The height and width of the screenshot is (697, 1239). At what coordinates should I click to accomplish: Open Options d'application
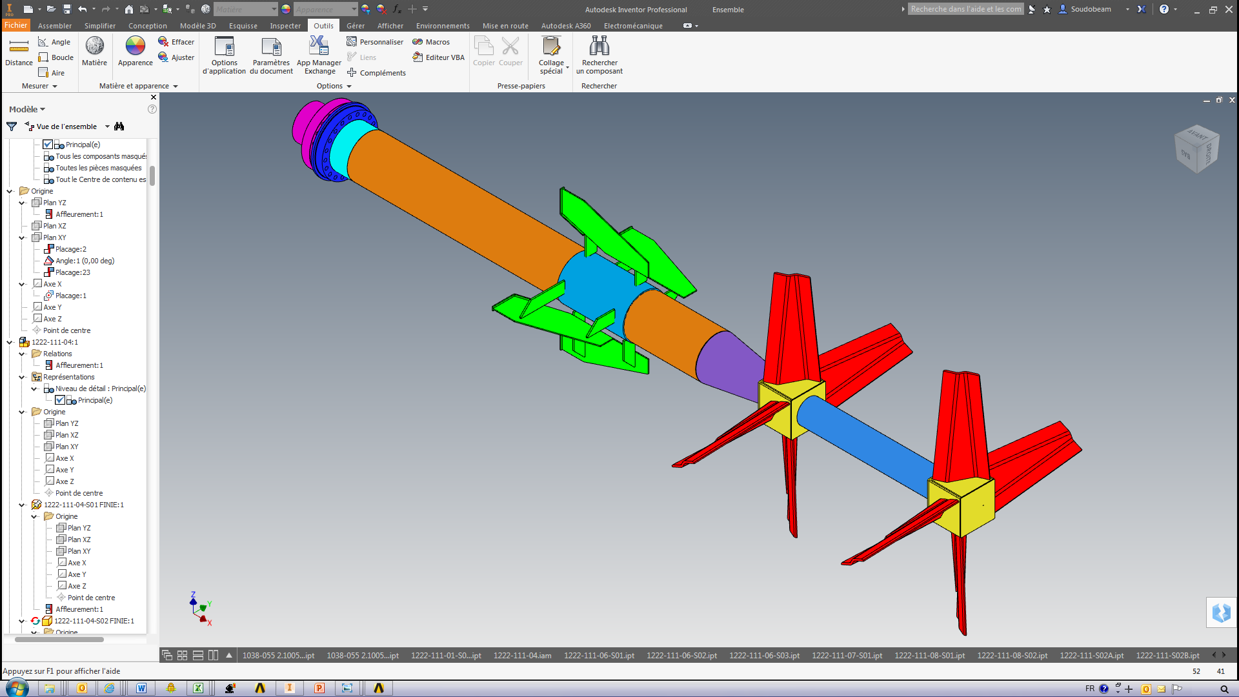pos(224,56)
